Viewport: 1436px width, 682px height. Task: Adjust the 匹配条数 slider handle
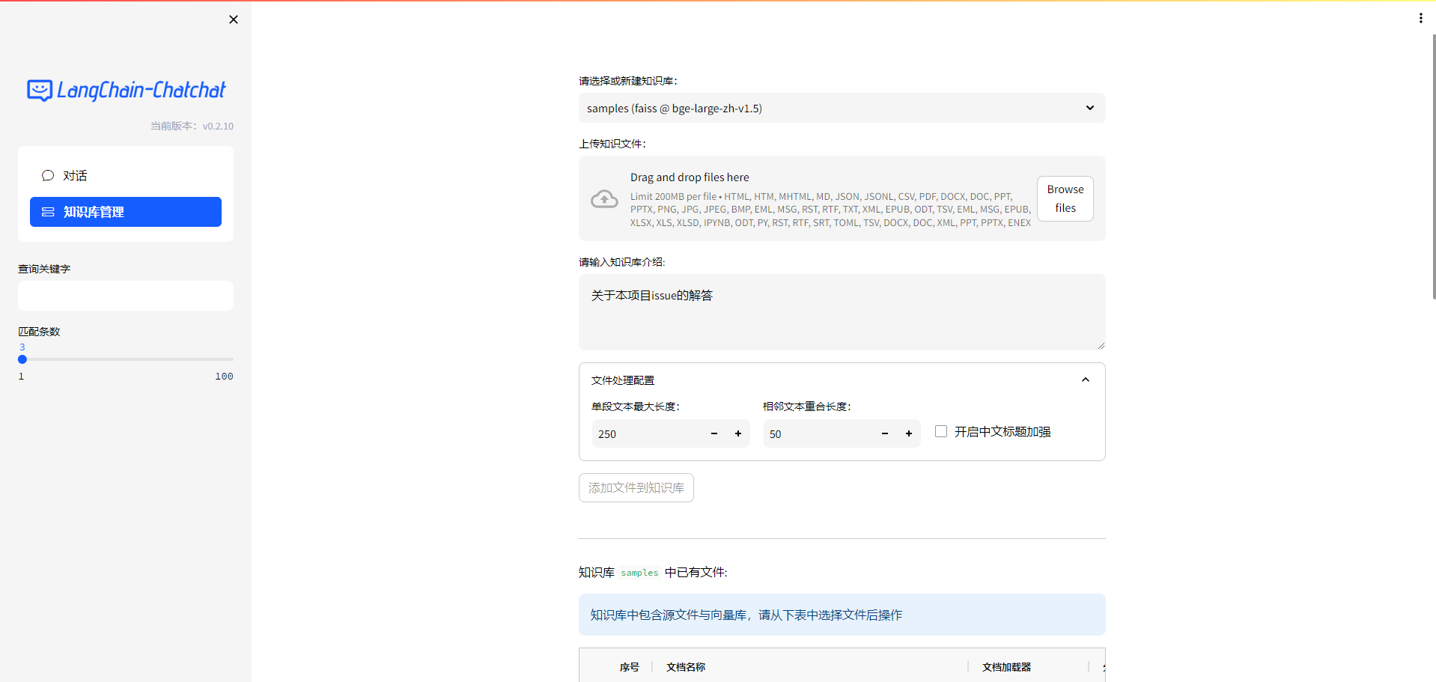22,359
